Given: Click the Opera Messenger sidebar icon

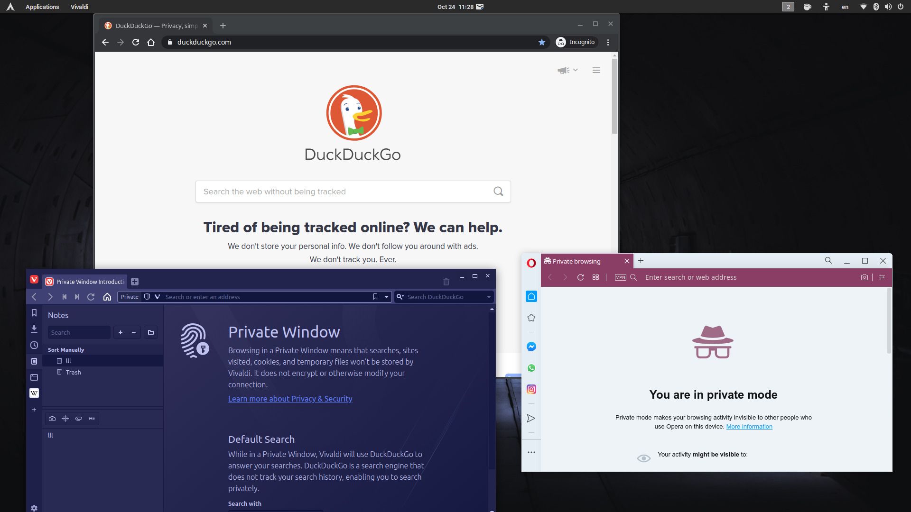Looking at the screenshot, I should coord(530,347).
